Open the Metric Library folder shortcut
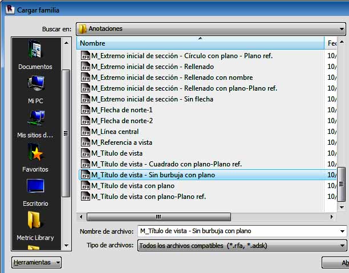 coord(35,226)
